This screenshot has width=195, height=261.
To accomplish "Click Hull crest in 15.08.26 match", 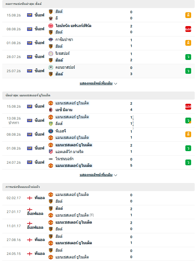I will click(x=51, y=12).
